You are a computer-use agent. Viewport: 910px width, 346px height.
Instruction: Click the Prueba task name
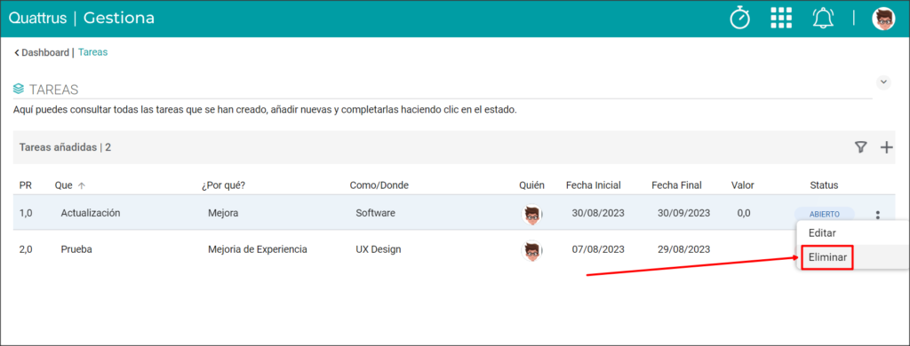(76, 249)
